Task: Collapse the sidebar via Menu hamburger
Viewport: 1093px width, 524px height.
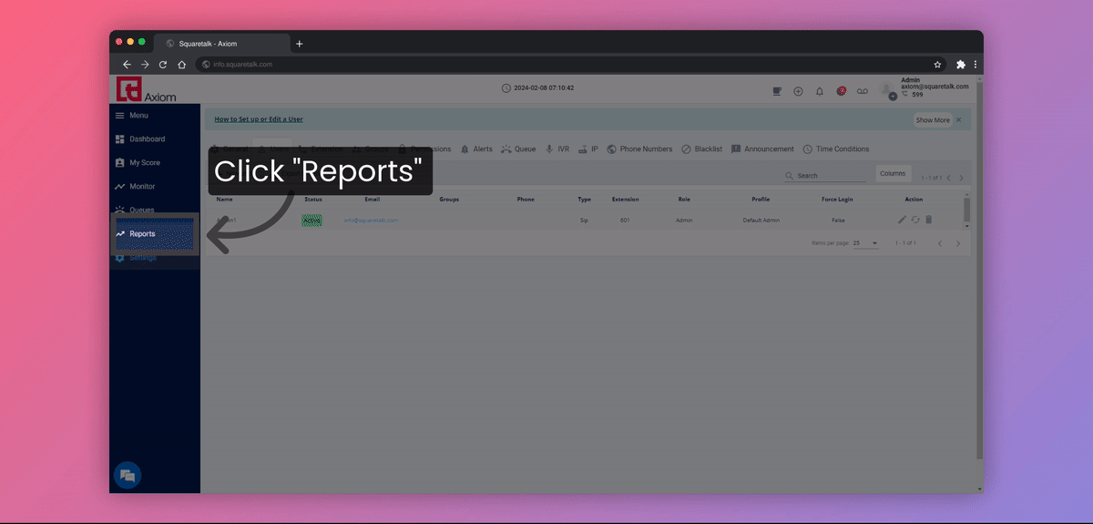Action: [x=119, y=116]
